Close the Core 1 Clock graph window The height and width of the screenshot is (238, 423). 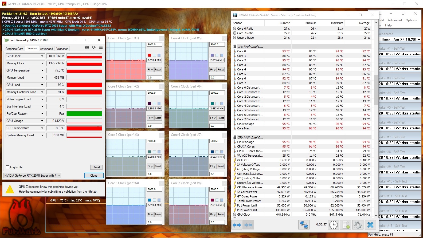[162, 87]
